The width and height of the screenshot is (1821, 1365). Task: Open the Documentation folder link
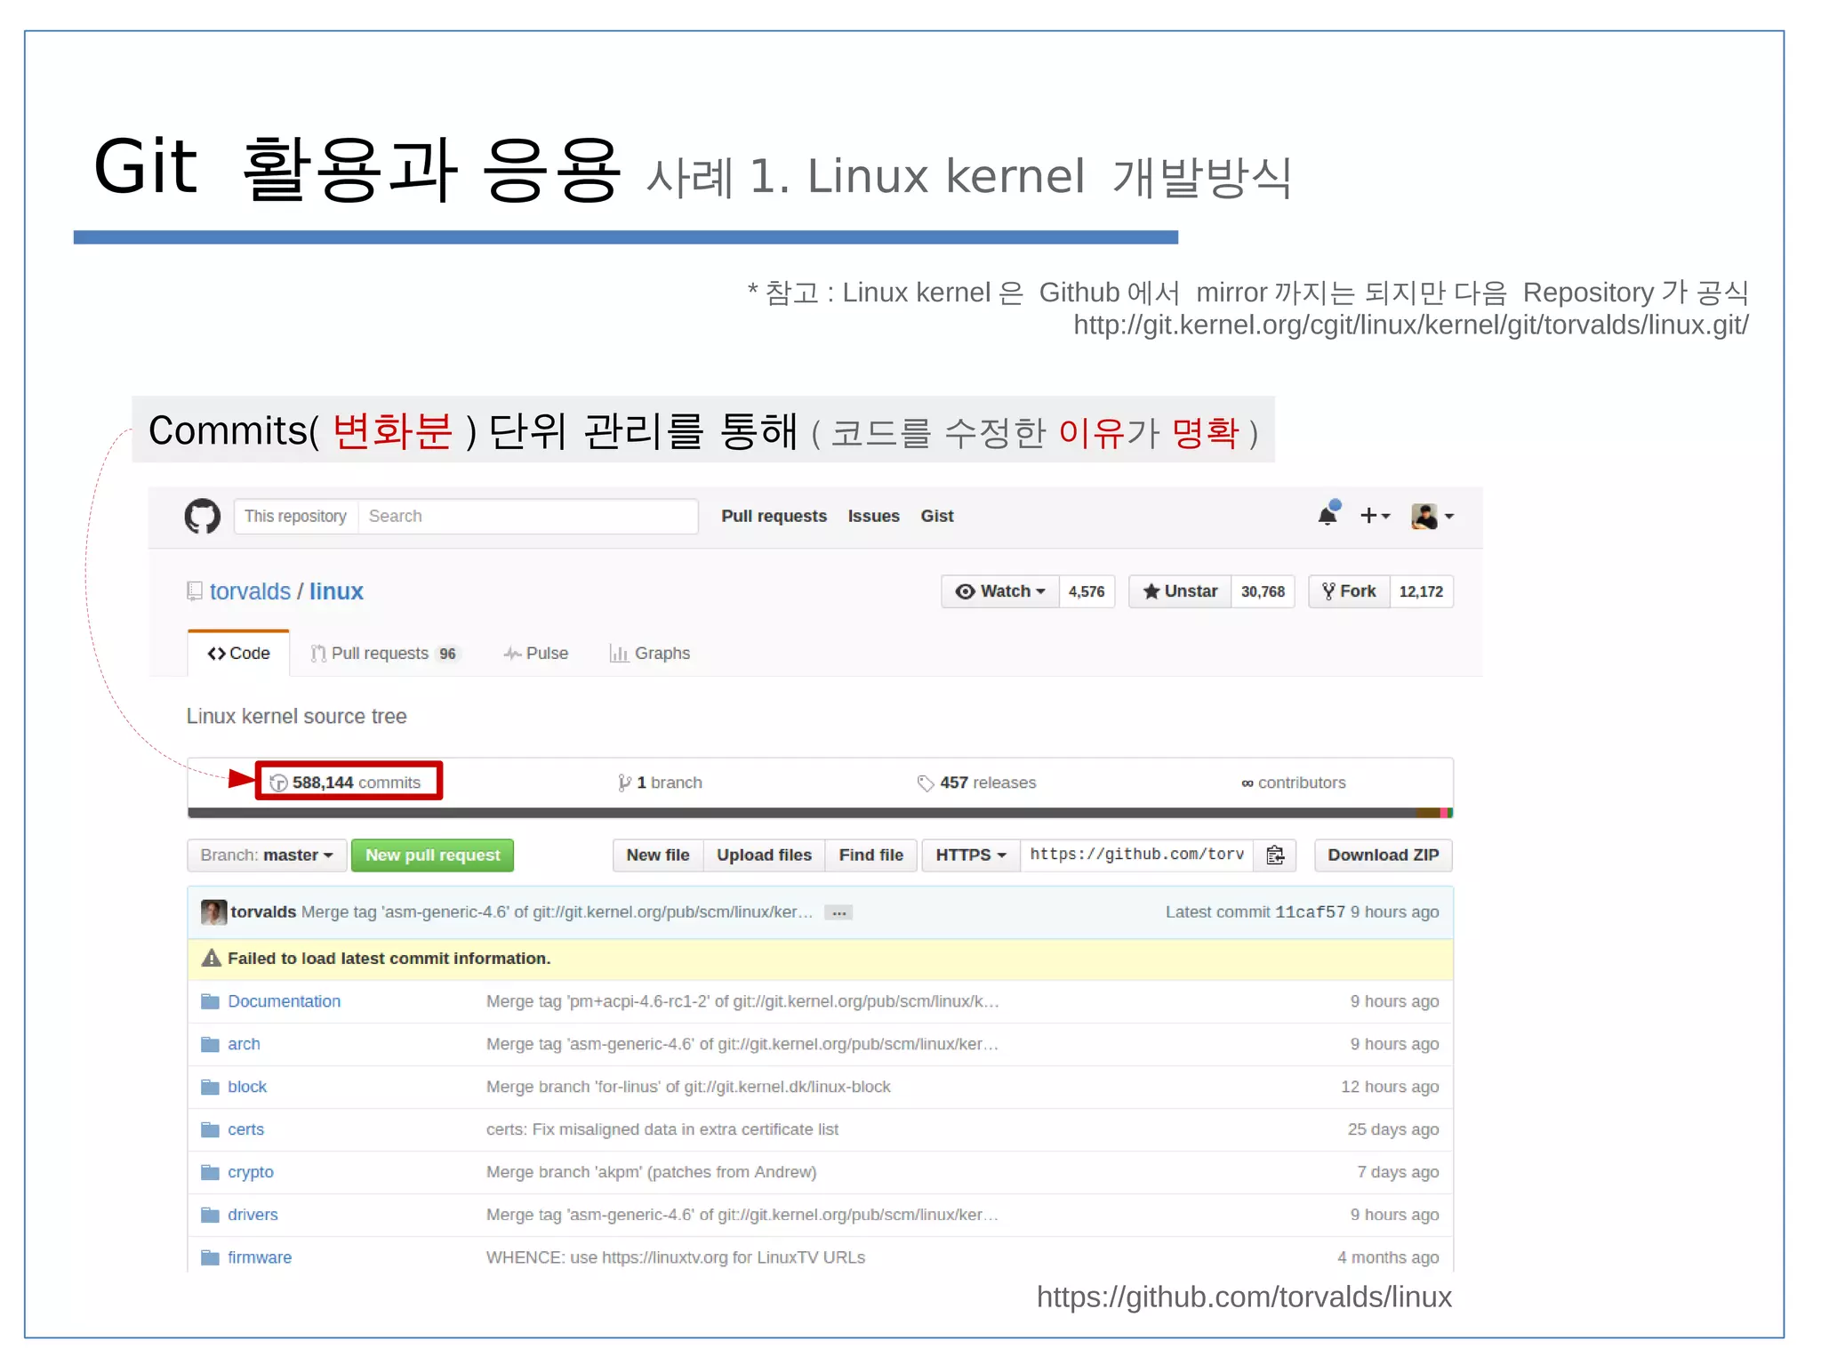pyautogui.click(x=284, y=1001)
